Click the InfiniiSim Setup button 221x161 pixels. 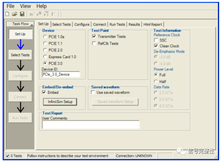(x=60, y=102)
